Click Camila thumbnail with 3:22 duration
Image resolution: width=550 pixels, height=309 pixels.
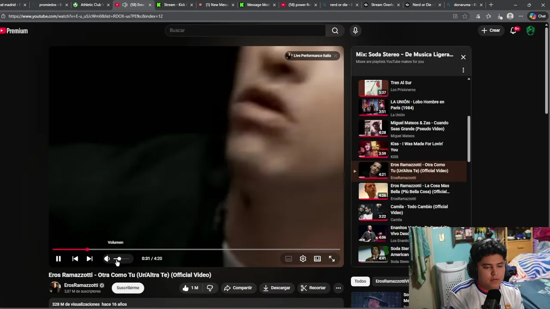[x=373, y=212]
